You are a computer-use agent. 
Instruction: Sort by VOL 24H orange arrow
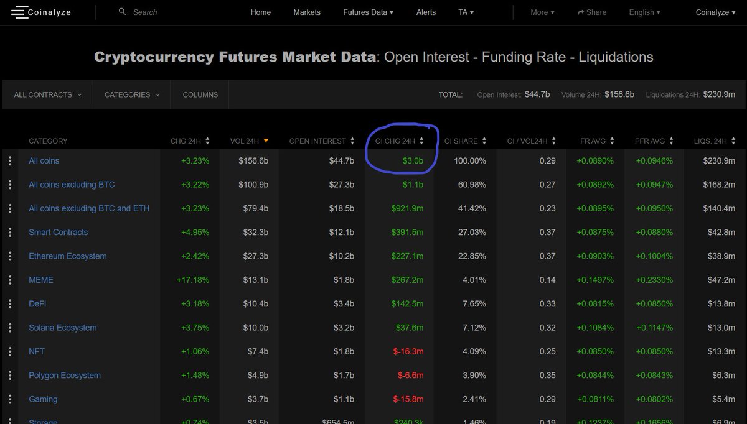pos(266,141)
